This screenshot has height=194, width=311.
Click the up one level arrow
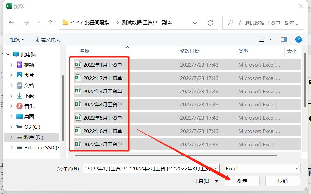(x=50, y=23)
